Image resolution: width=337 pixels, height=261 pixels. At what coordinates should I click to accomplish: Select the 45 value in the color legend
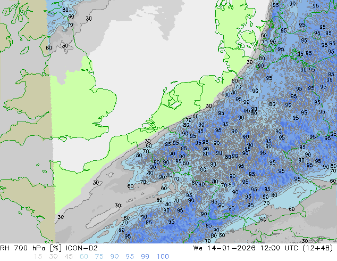point(69,257)
